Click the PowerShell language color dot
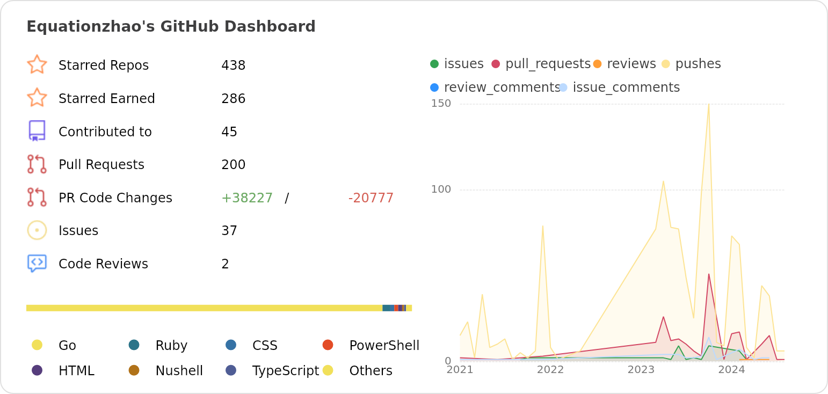Screen dimensions: 828x394 [x=328, y=345]
